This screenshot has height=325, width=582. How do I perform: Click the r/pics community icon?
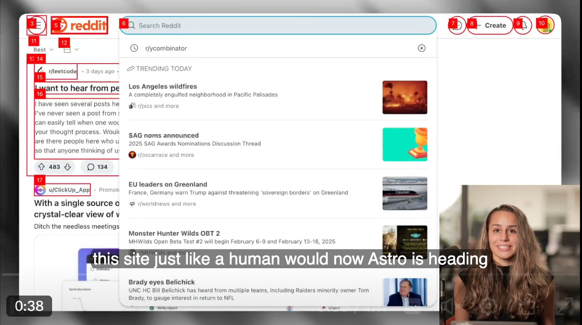click(132, 106)
